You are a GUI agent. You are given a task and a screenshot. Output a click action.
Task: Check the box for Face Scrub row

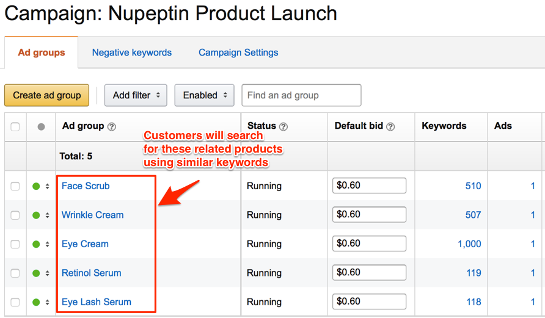tap(15, 186)
